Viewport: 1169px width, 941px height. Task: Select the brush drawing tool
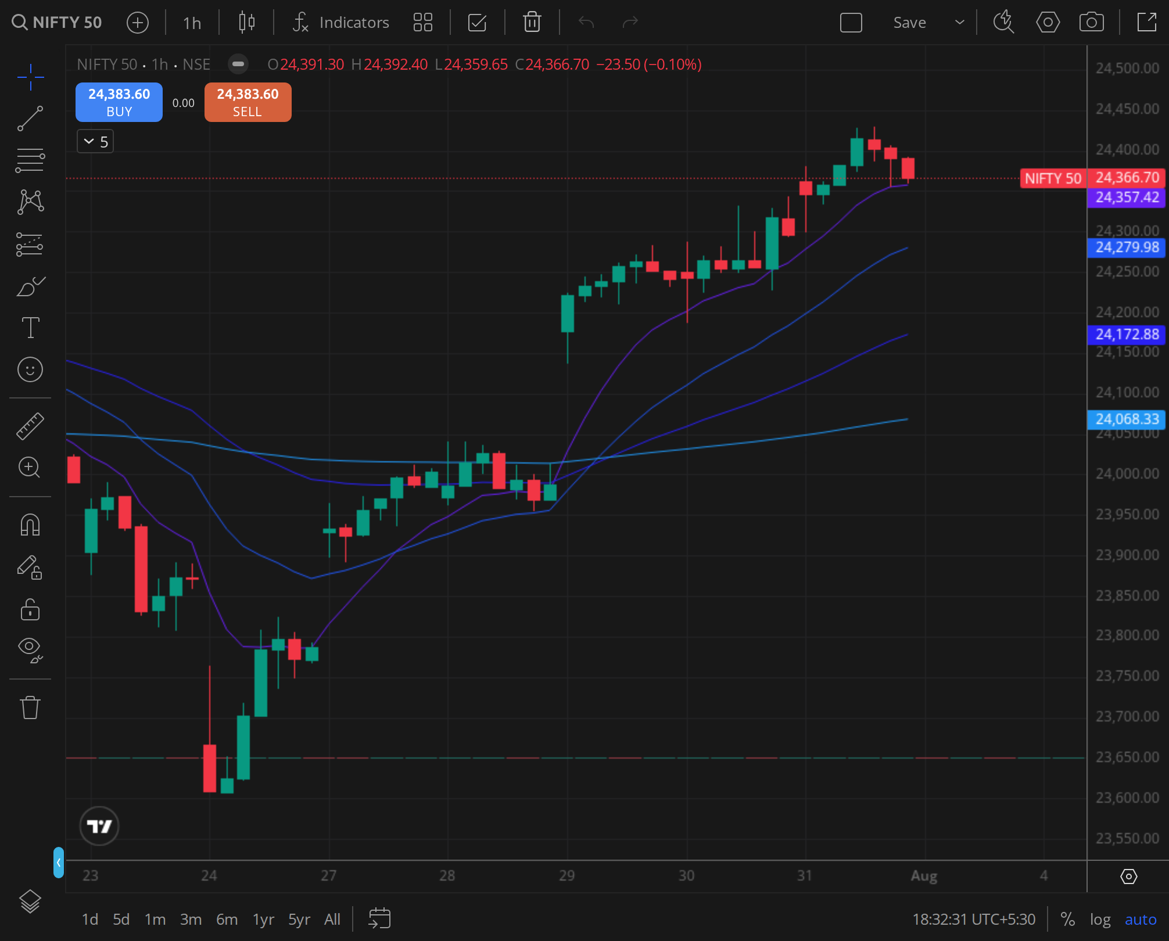[30, 286]
